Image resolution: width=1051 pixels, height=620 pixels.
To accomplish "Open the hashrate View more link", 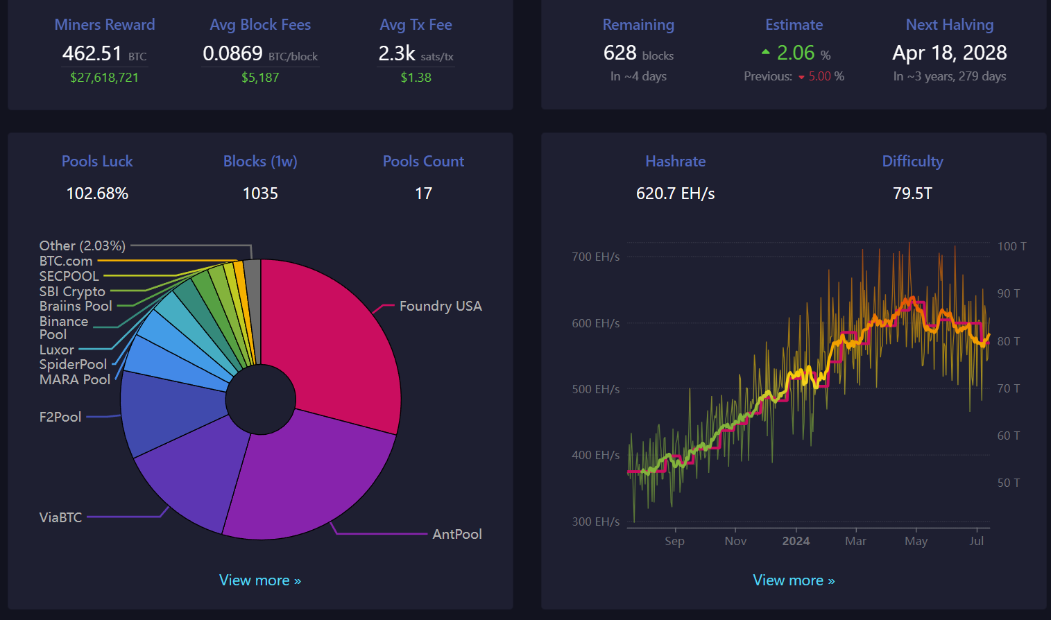I will 794,580.
